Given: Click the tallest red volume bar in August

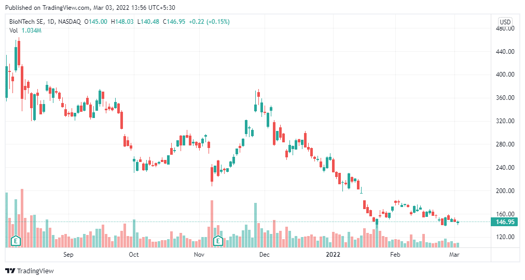Looking at the screenshot, I should [22, 218].
